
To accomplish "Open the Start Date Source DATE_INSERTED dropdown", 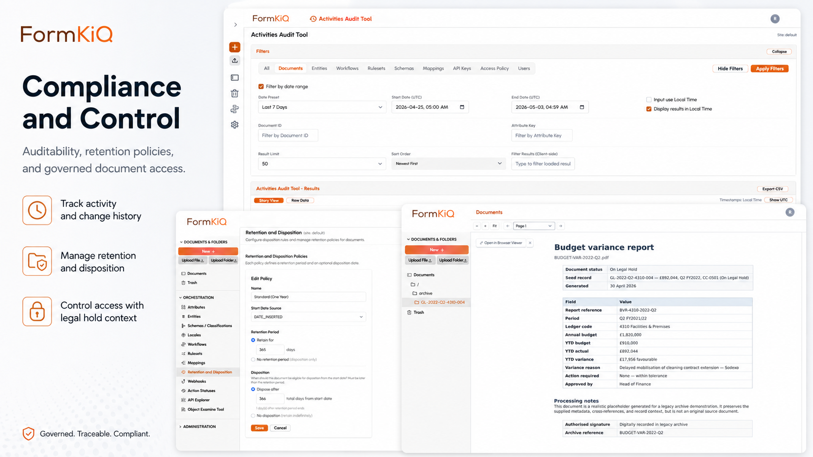I will [308, 317].
